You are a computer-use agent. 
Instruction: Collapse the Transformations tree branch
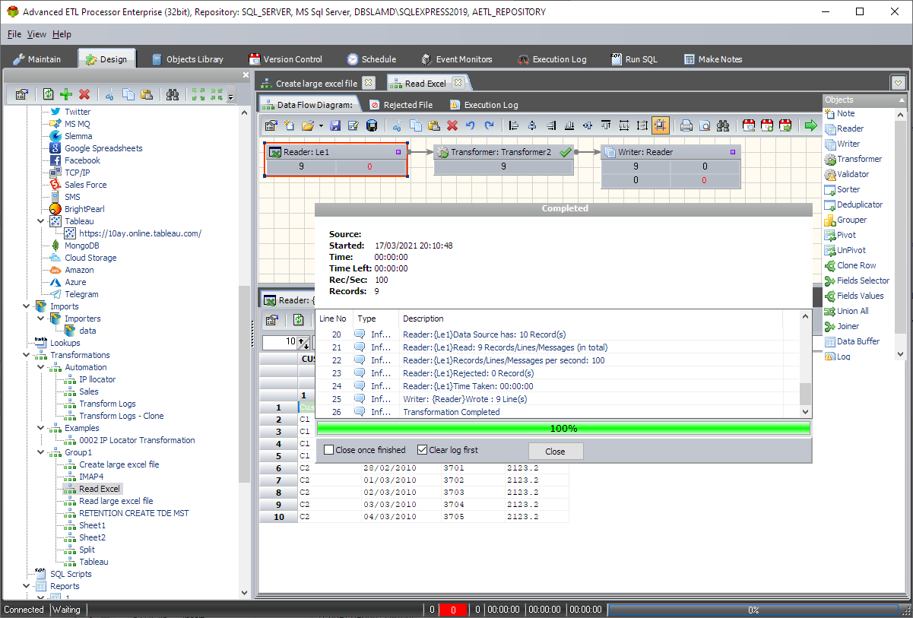point(26,355)
